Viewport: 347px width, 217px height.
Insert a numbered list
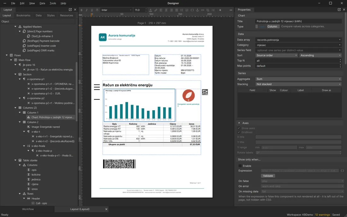(x=187, y=10)
